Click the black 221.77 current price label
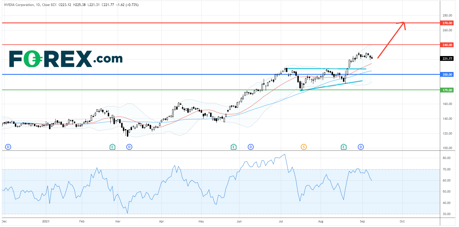 coord(447,59)
